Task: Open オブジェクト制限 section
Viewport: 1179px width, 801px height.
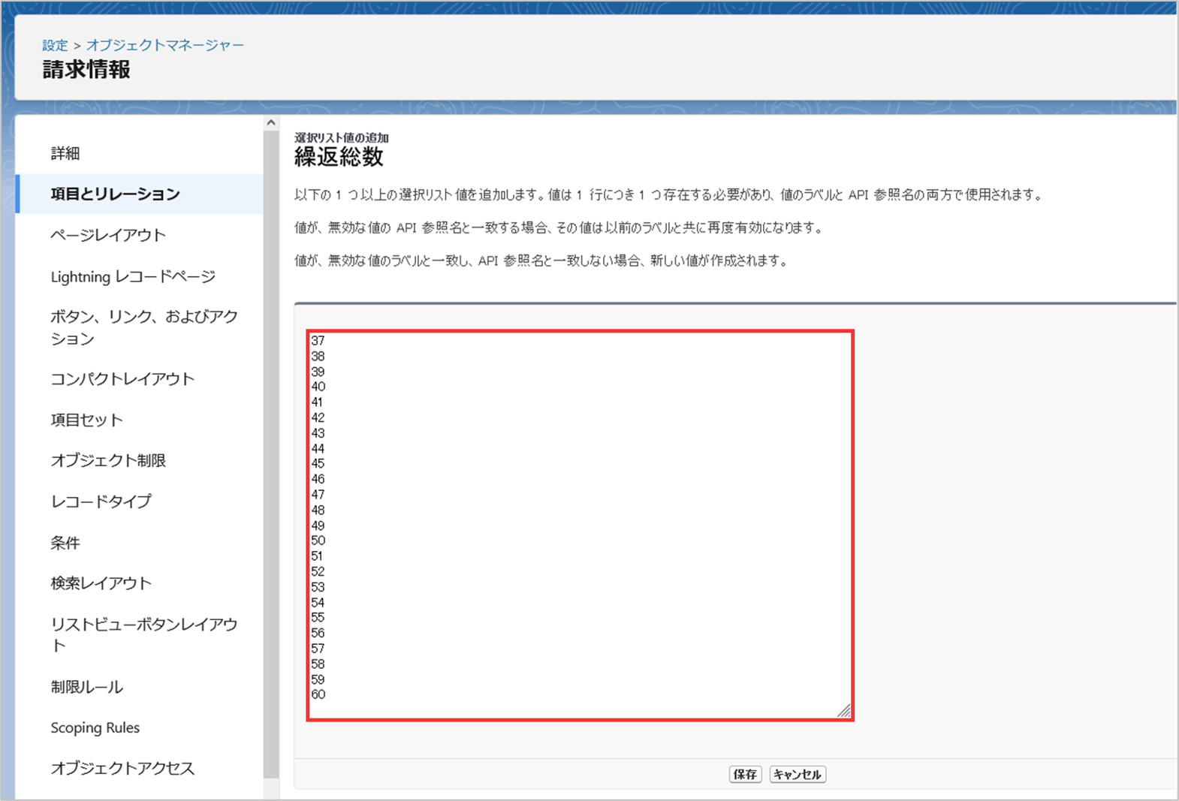Action: coord(108,461)
